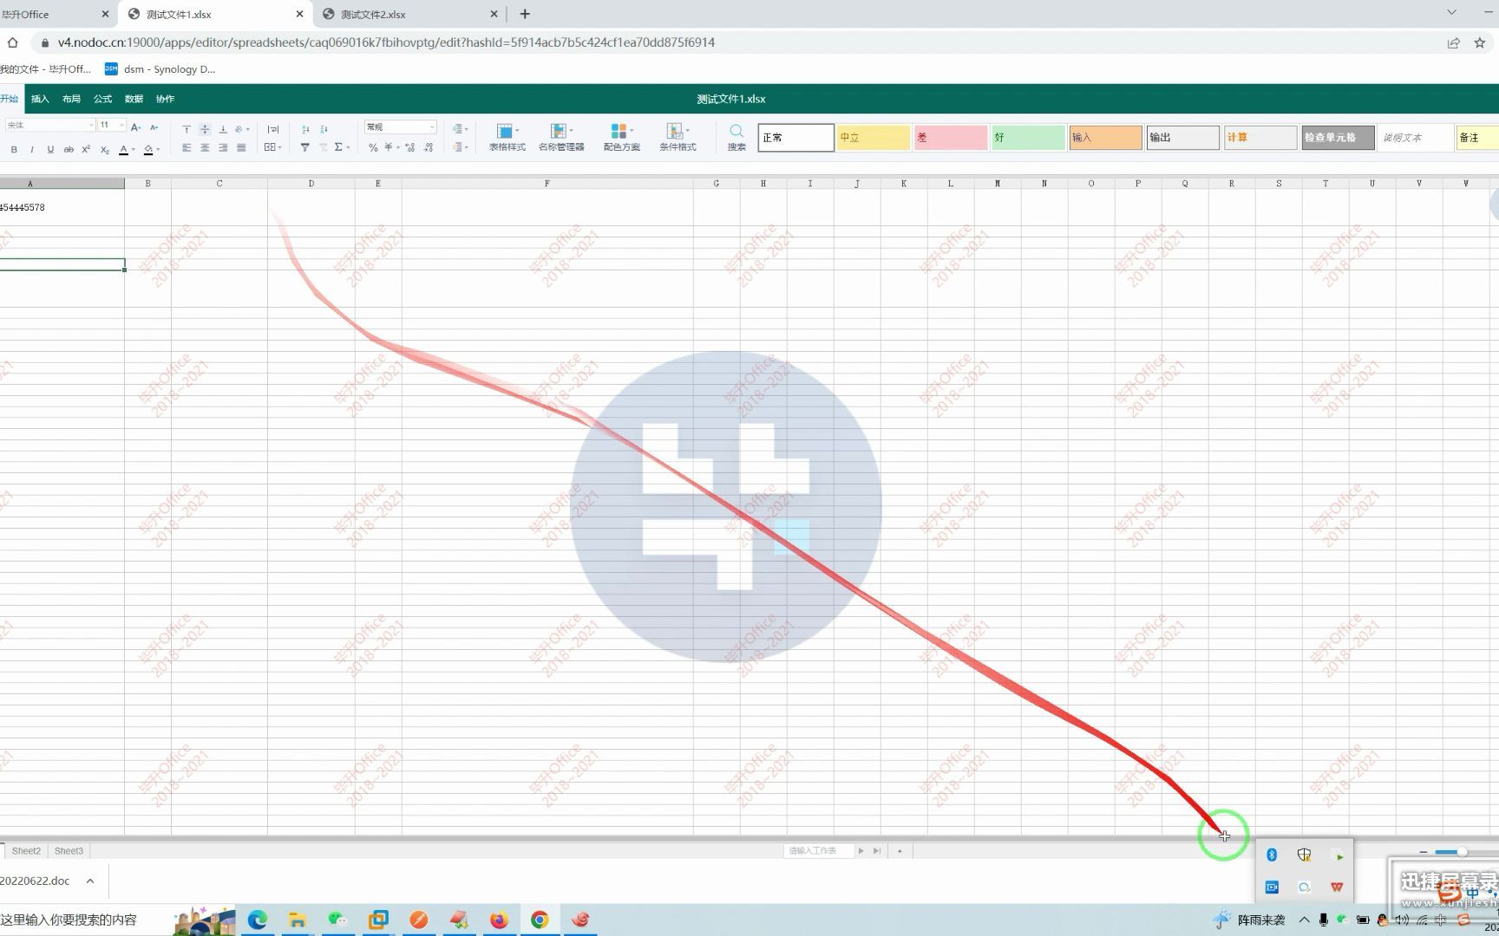Switch to 数据 ribbon tab

134,99
